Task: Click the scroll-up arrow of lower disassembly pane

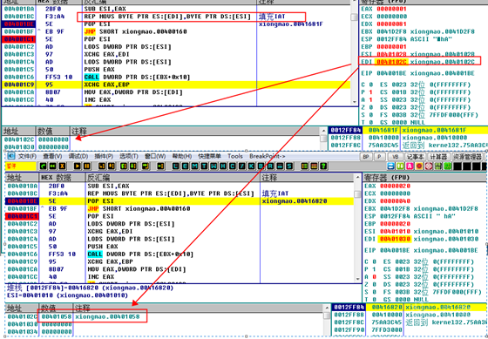Action: pos(357,177)
